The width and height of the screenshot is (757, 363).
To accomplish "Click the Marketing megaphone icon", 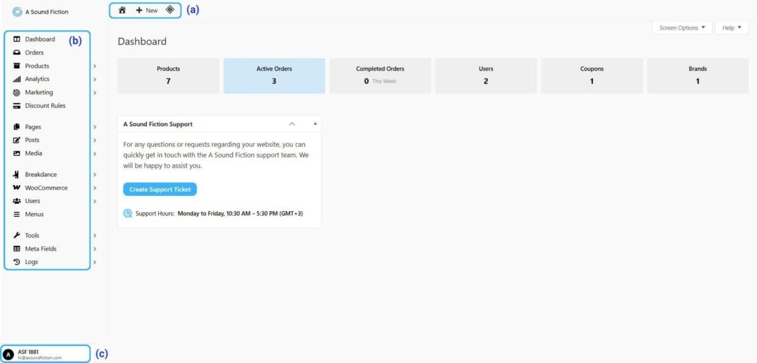I will click(16, 92).
